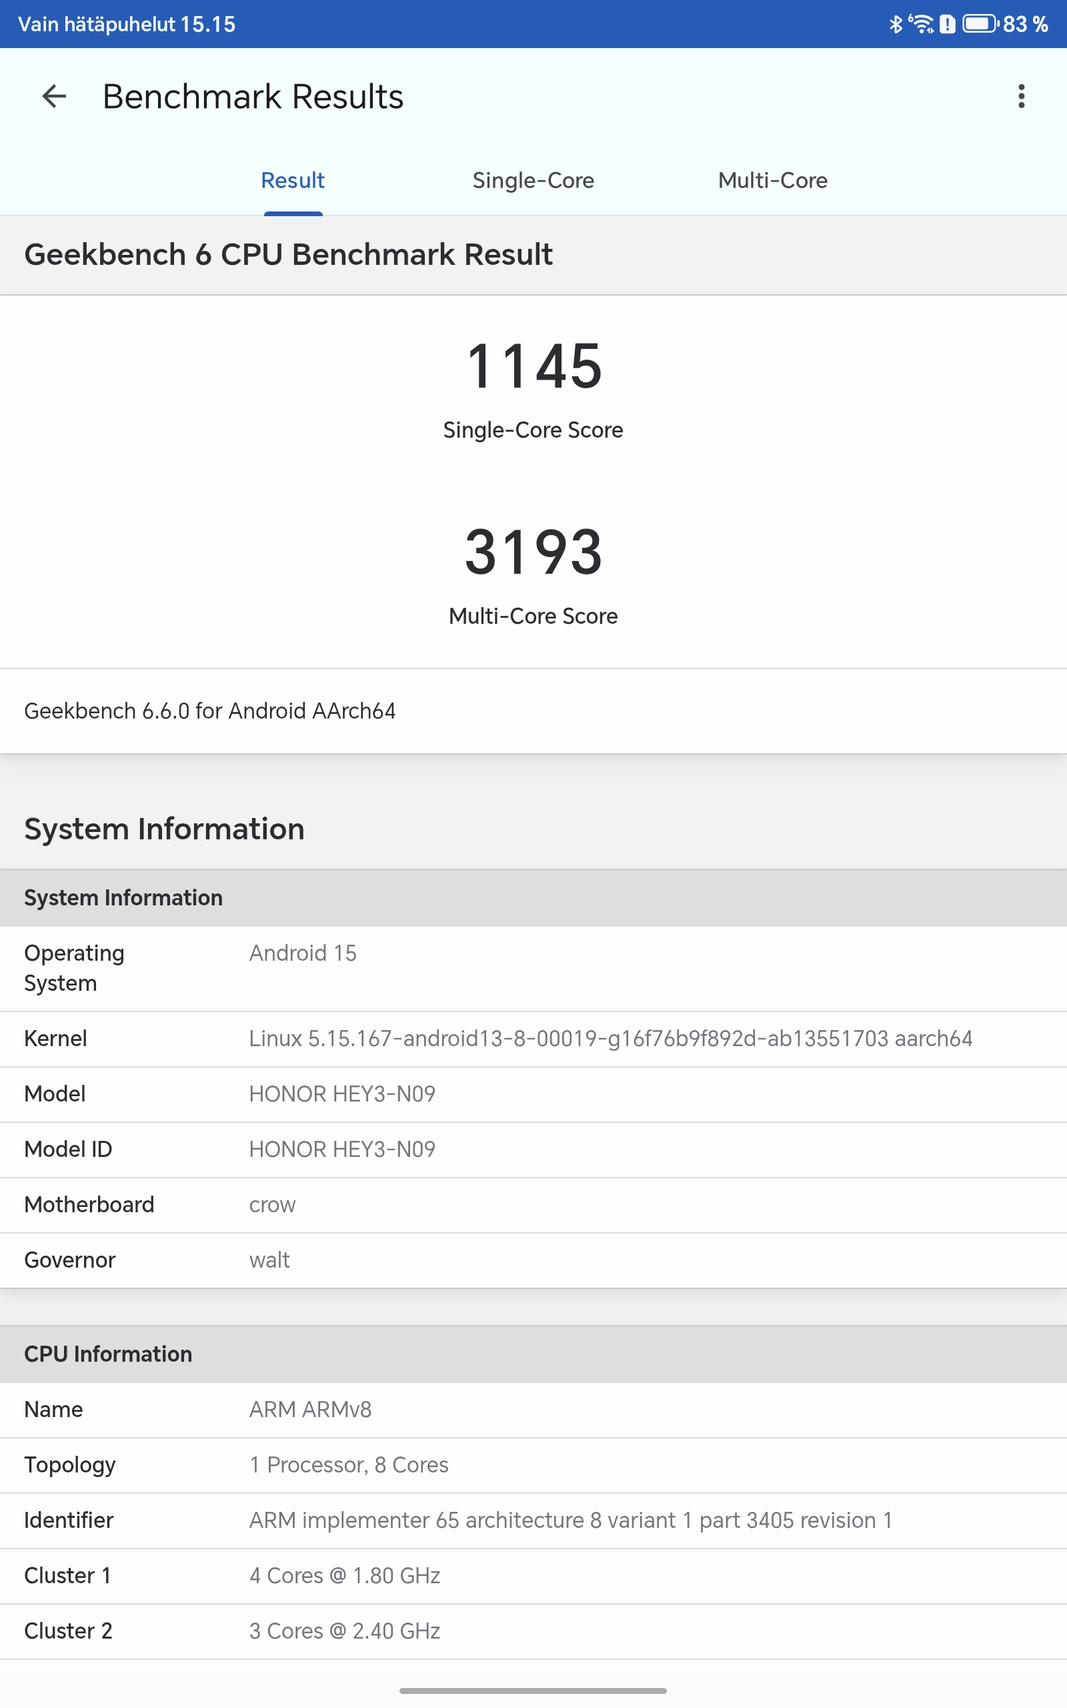Image resolution: width=1067 pixels, height=1708 pixels.
Task: Tap the bottom home gesture bar
Action: pos(533,1691)
